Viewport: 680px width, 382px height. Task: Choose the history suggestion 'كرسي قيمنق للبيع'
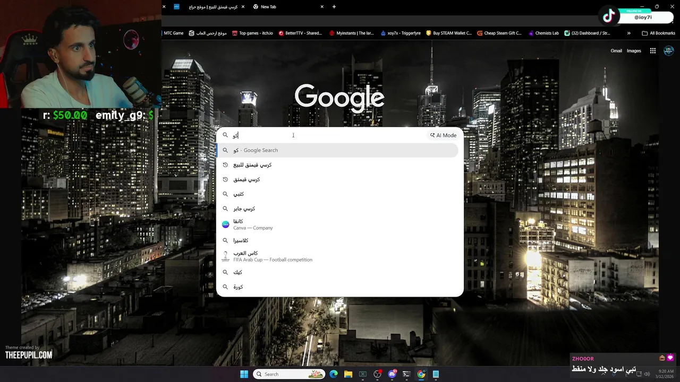coord(337,165)
